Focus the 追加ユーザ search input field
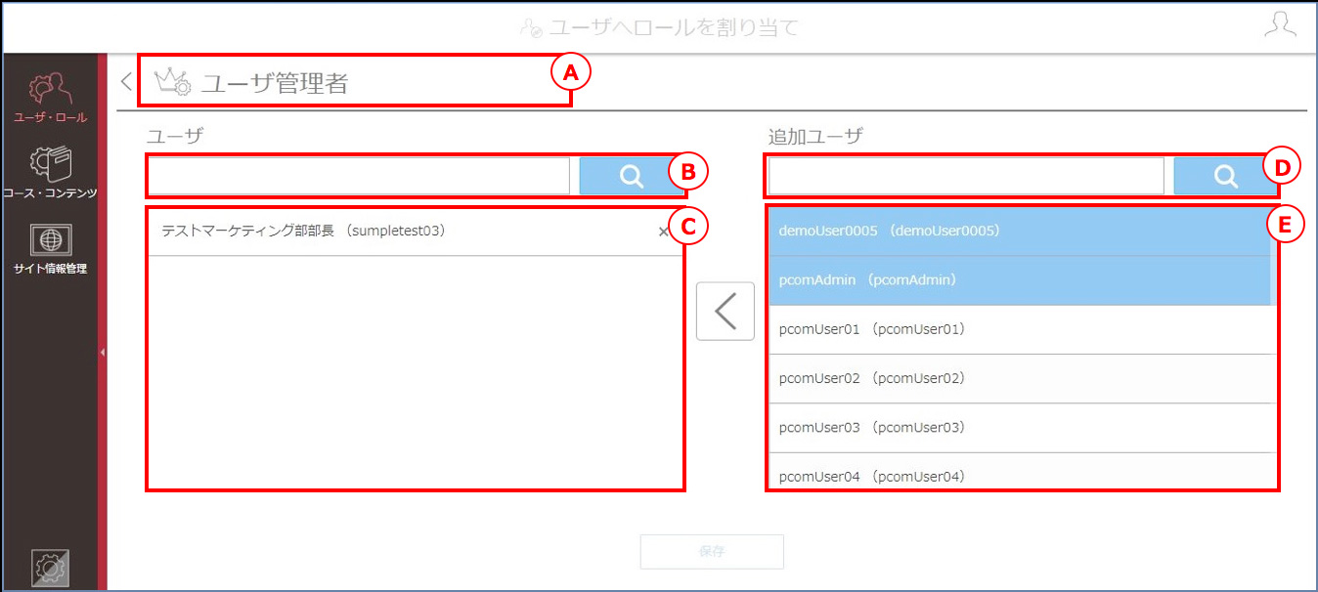 click(x=966, y=176)
